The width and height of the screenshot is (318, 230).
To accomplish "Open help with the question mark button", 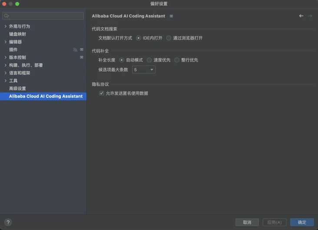I will [x=8, y=222].
